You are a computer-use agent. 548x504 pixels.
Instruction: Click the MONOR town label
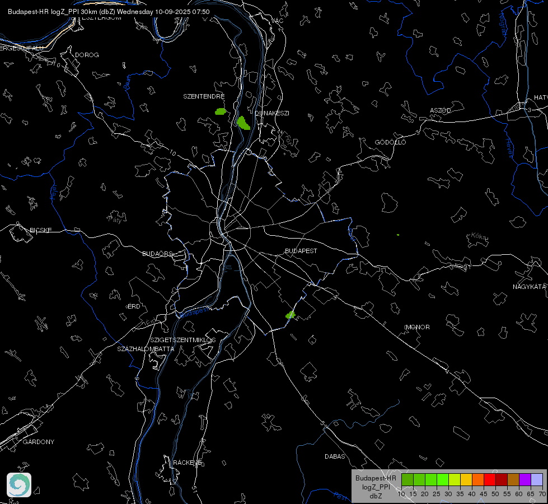point(418,327)
